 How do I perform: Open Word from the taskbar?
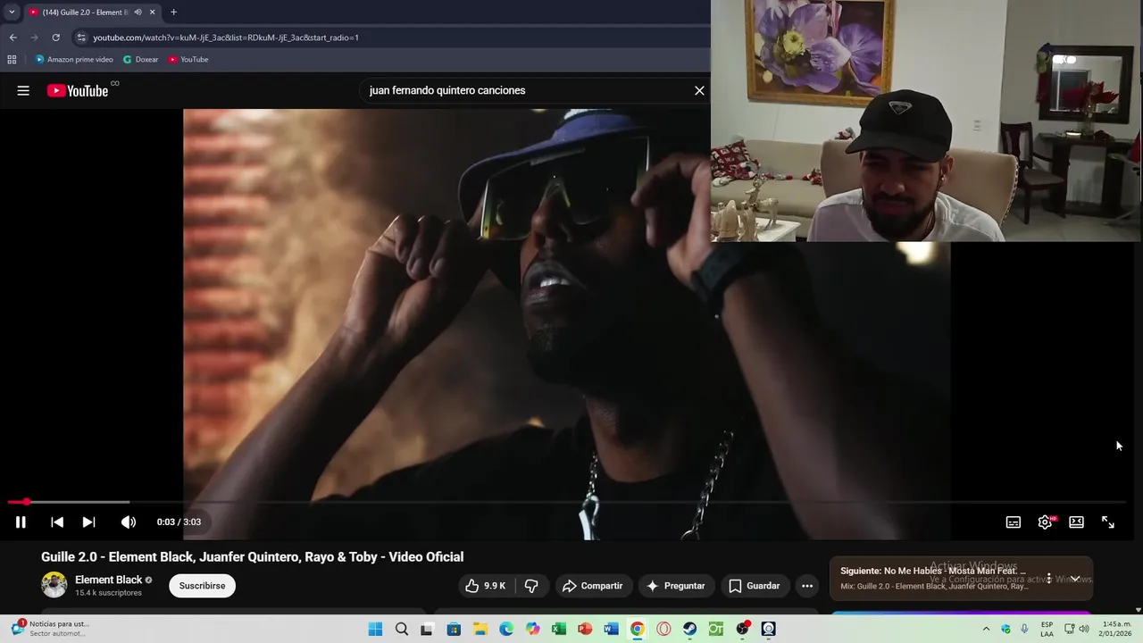611,629
